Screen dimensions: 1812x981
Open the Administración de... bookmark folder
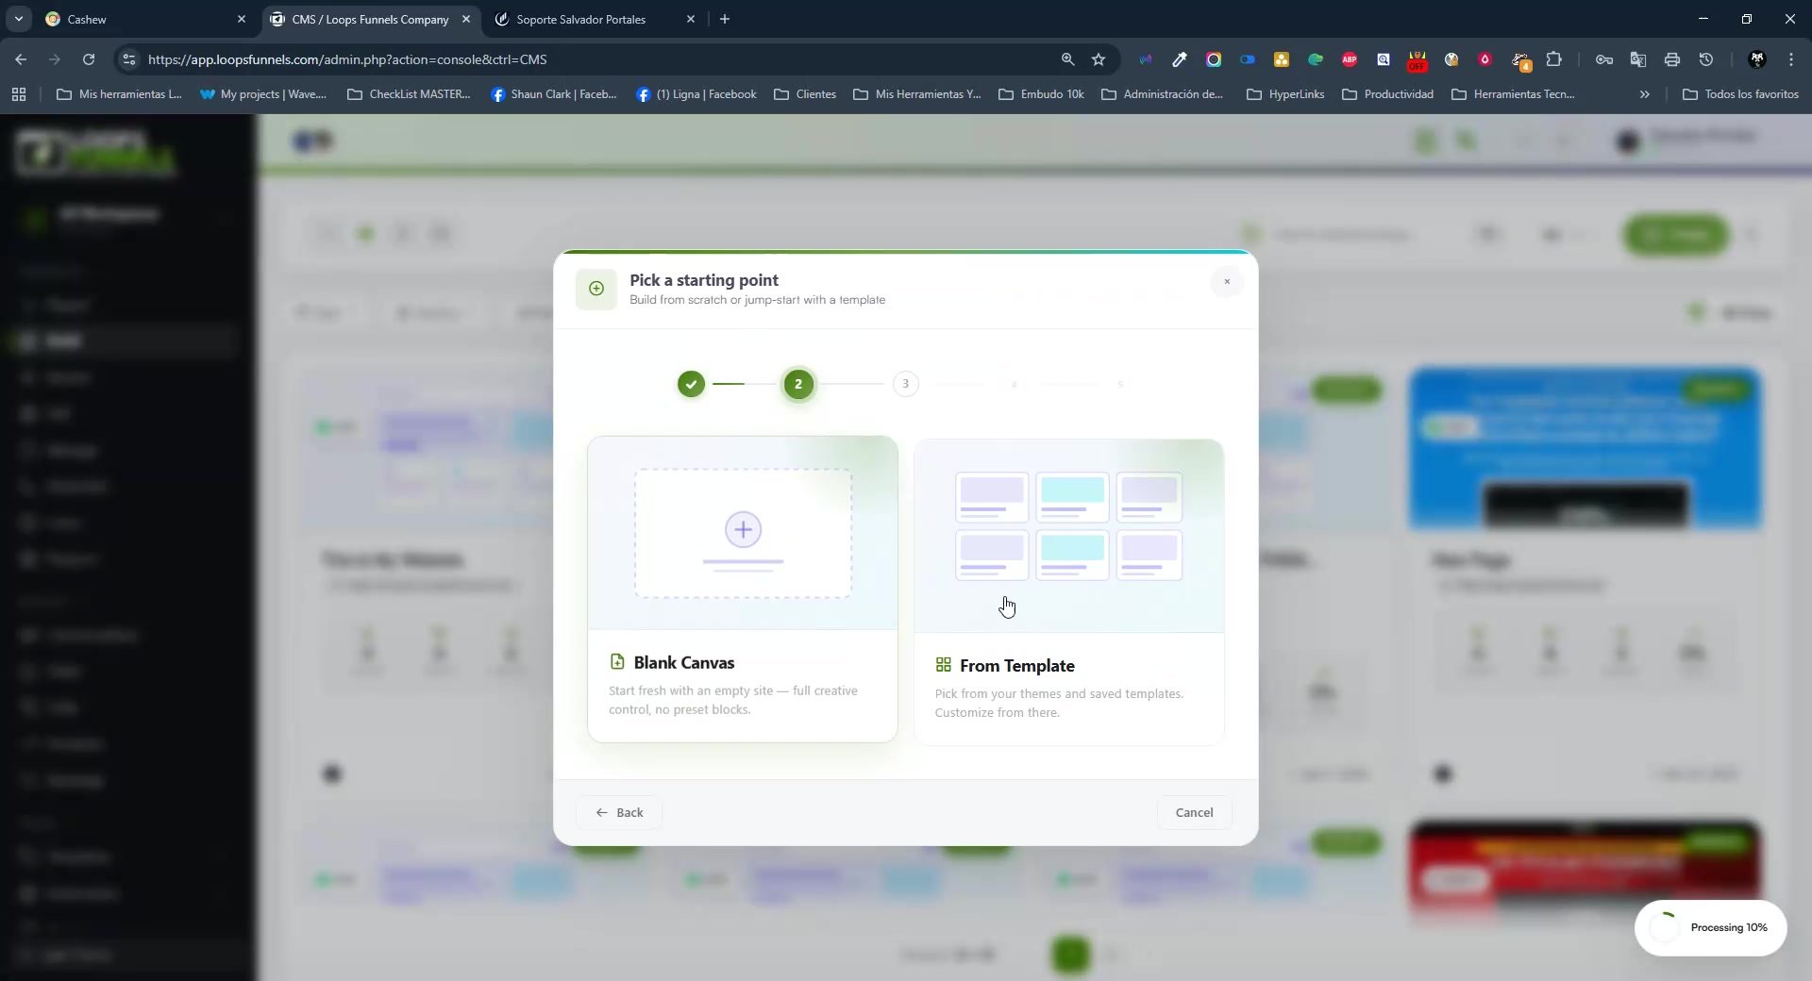click(x=1163, y=94)
